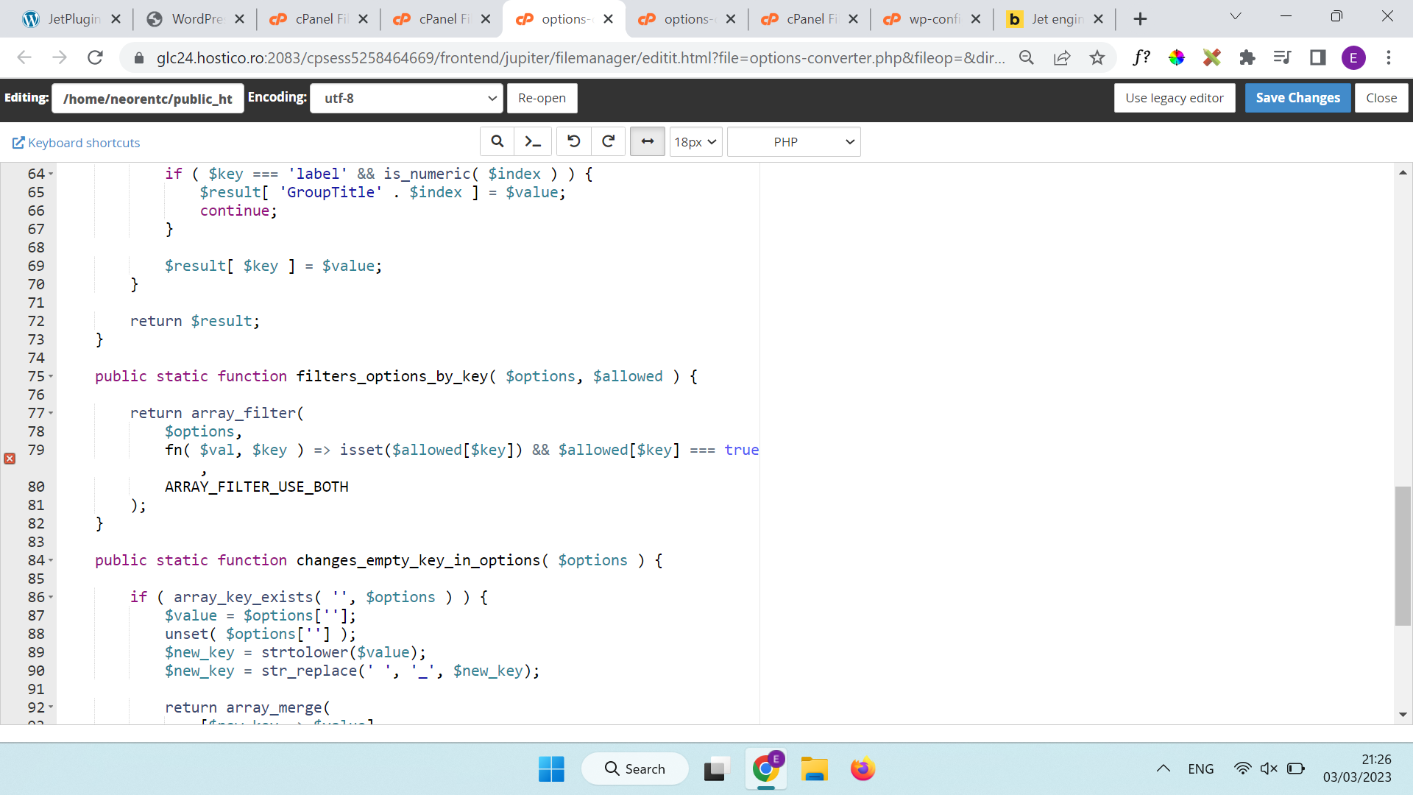Open the Keyboard shortcuts link
Screen dimensions: 1413x795
click(x=77, y=142)
